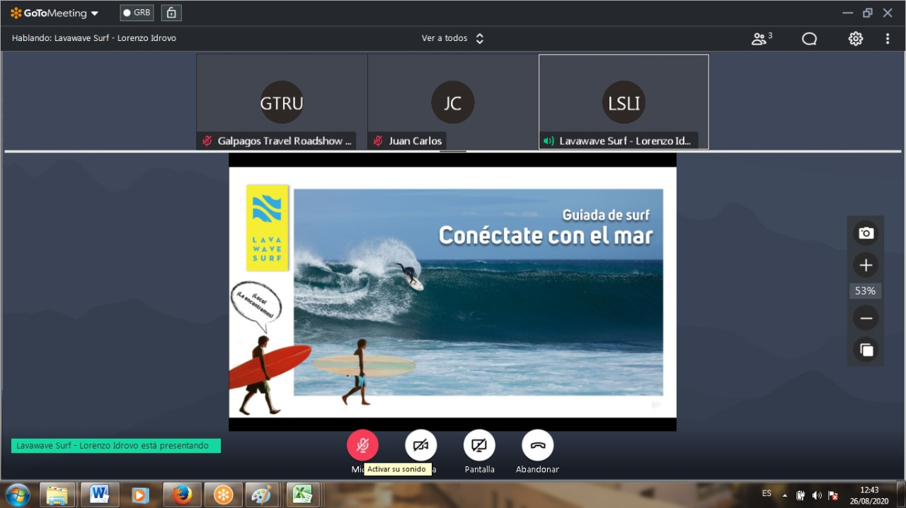This screenshot has height=508, width=906.
Task: Click Abandonar to leave the meeting
Action: point(537,445)
